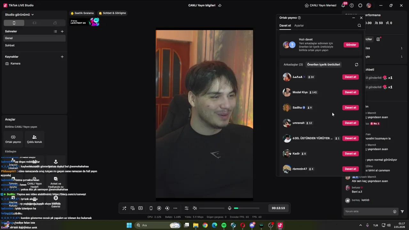Screen dimensions: 409x230
Task: Open the CANLI Yayın Merkezi
Action: click(320, 5)
